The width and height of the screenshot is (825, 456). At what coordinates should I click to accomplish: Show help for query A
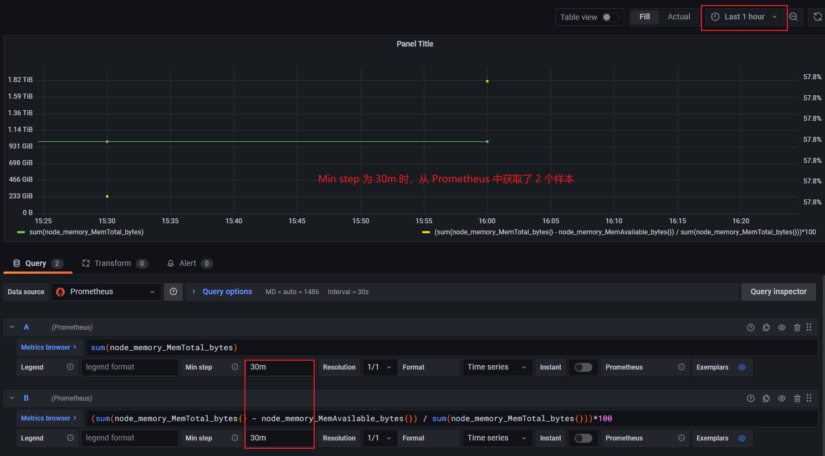pos(751,327)
